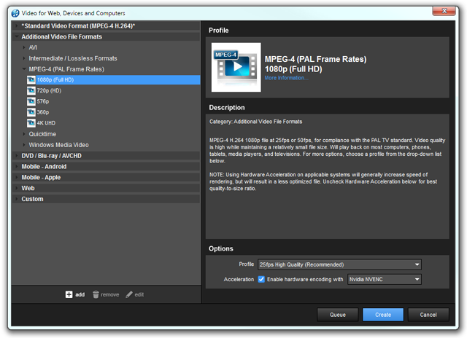Click the Queue button
The height and width of the screenshot is (338, 467).
[x=337, y=315]
